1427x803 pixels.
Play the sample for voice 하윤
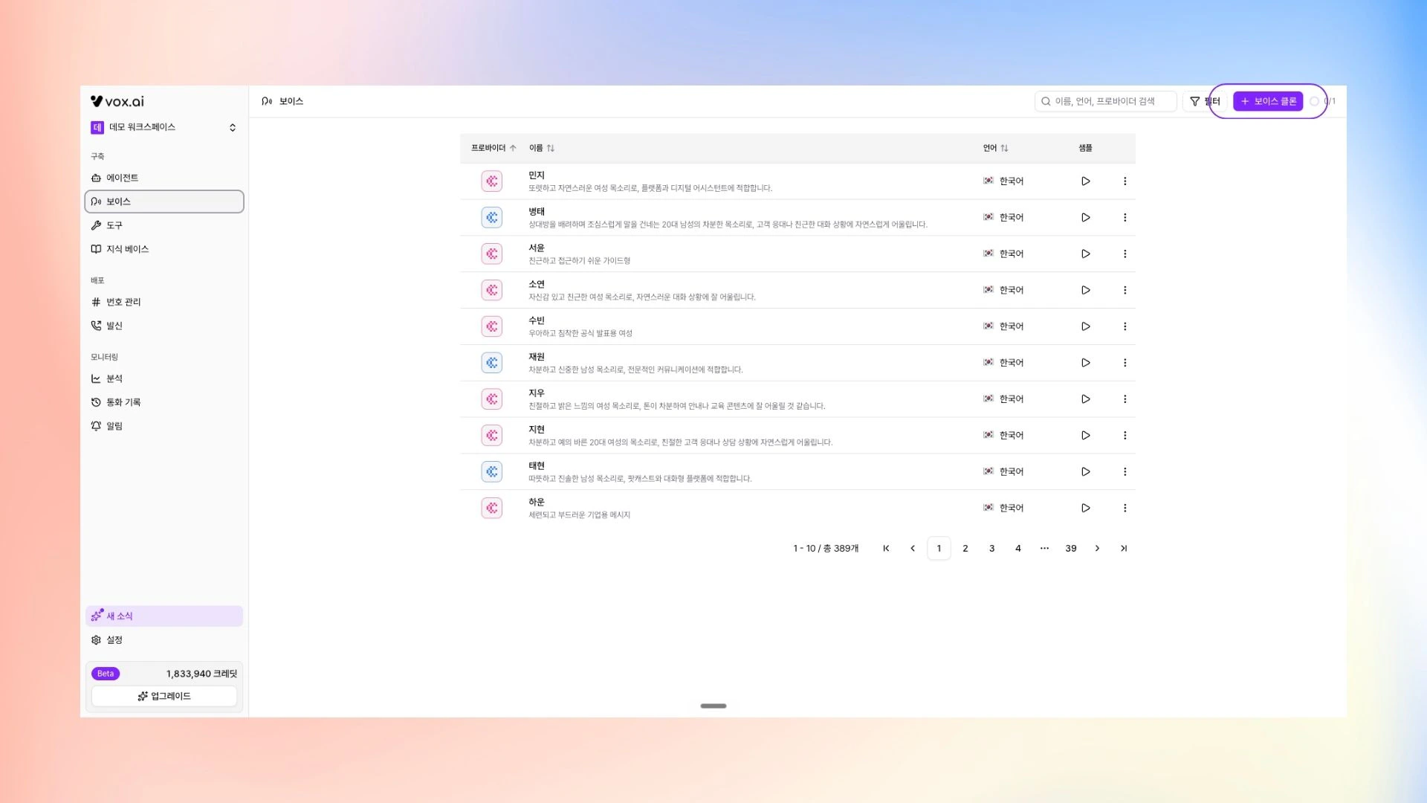1085,509
